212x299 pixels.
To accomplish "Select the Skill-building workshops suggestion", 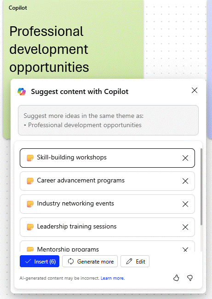I will point(107,158).
